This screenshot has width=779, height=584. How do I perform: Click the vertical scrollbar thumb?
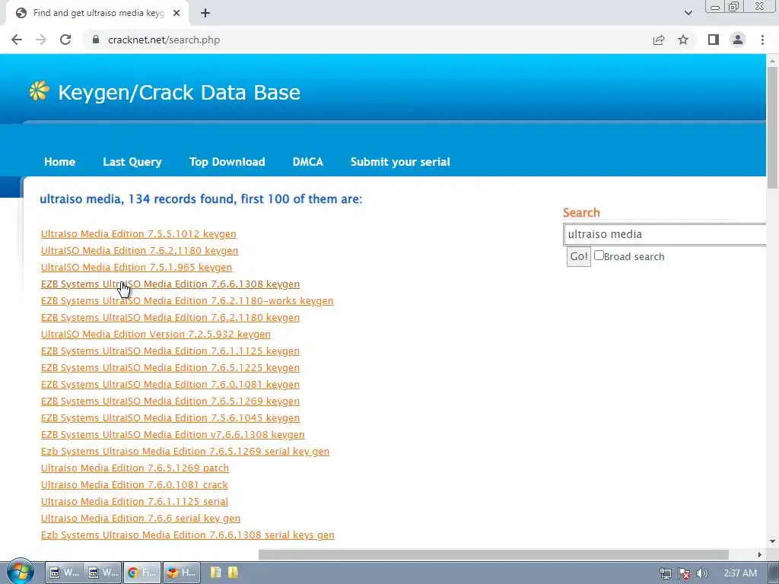point(772,127)
